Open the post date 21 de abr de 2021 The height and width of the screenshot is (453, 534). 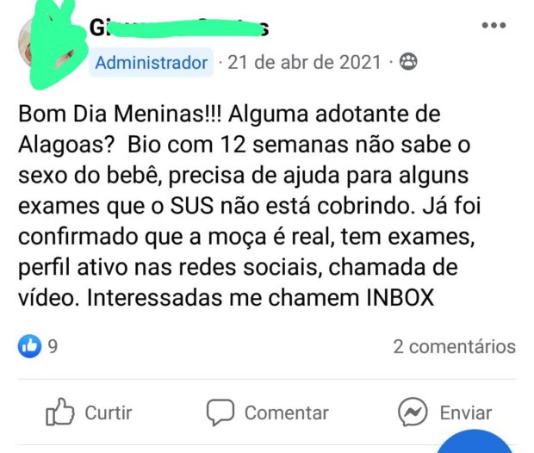pyautogui.click(x=304, y=62)
